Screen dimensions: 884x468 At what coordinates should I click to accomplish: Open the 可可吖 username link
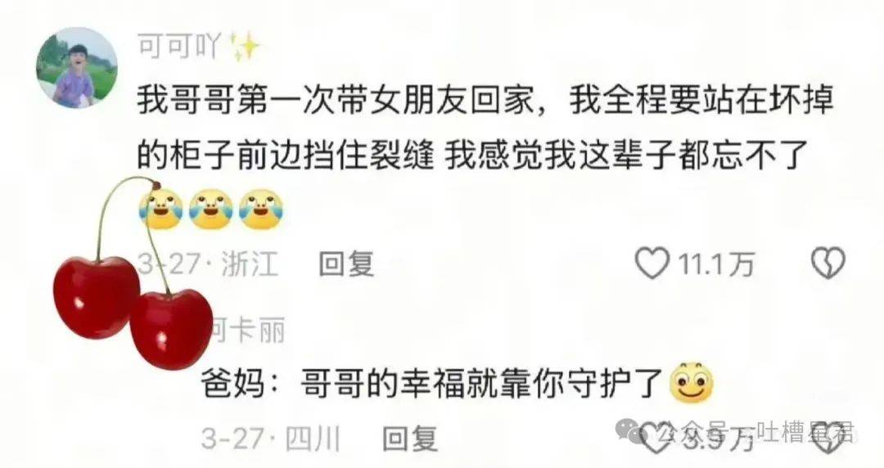coord(178,47)
